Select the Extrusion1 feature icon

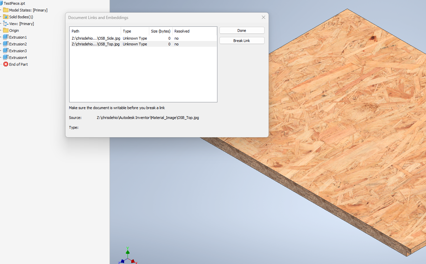click(x=5, y=37)
